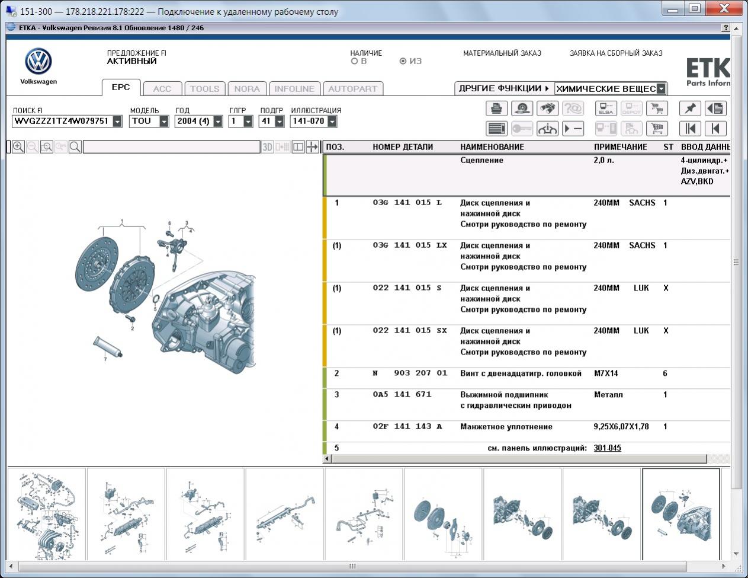Viewport: 748px width, 578px height.
Task: Click the НАИМЕНОВАНИЕ column header
Action: coord(492,147)
